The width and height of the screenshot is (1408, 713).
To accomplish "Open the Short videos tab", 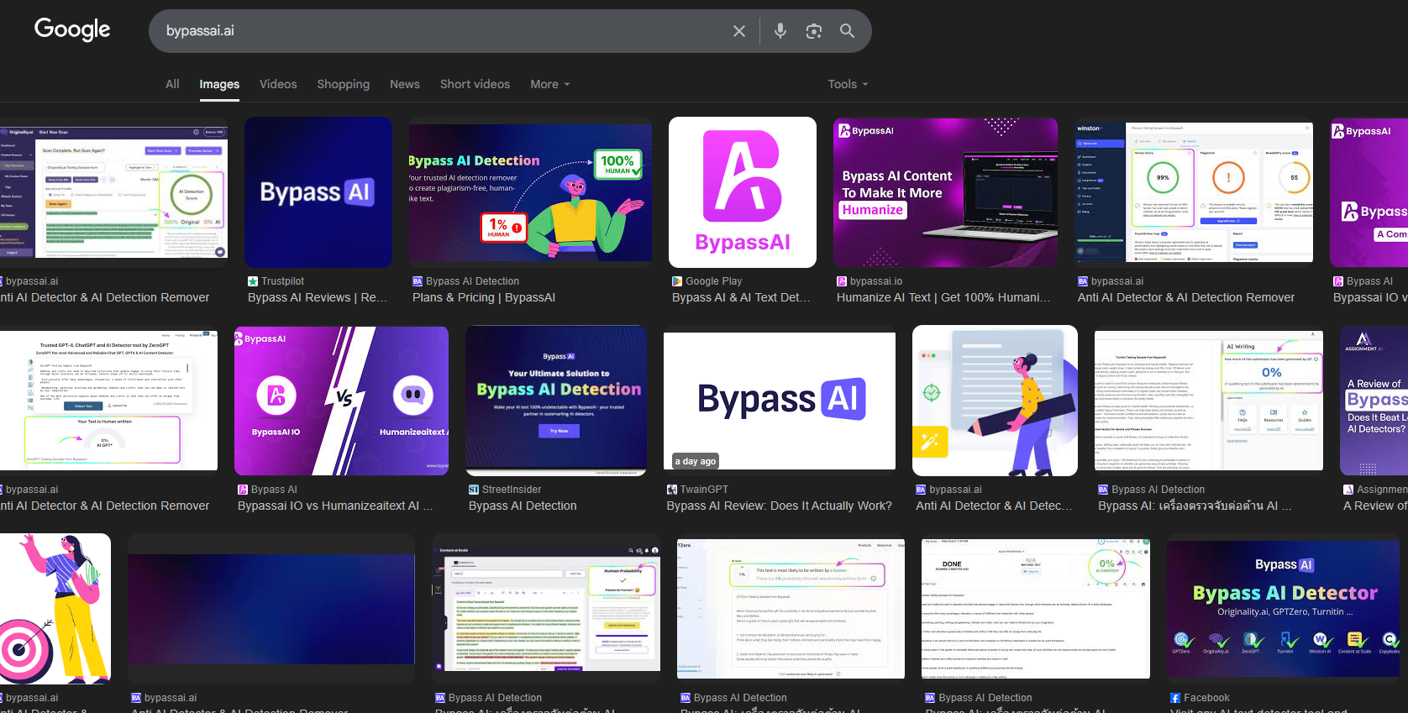I will [475, 84].
